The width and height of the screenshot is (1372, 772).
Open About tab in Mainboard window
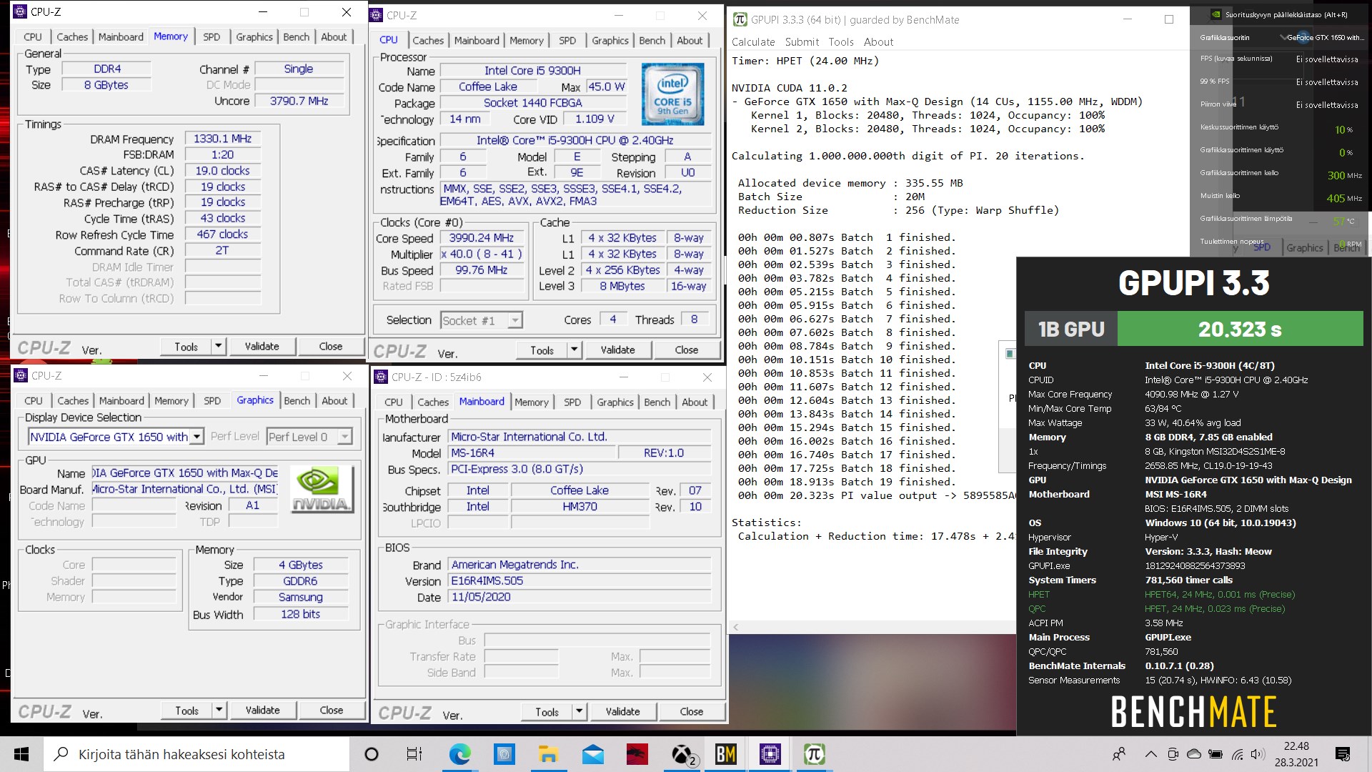pos(695,402)
